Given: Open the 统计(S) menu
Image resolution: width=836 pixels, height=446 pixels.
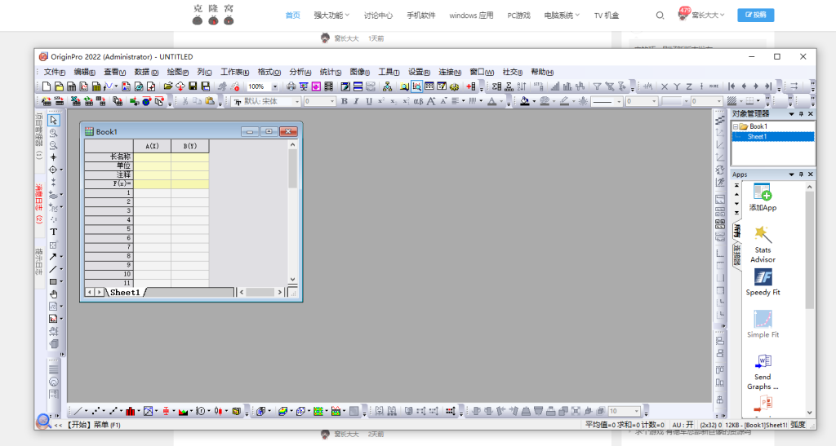Looking at the screenshot, I should point(331,72).
